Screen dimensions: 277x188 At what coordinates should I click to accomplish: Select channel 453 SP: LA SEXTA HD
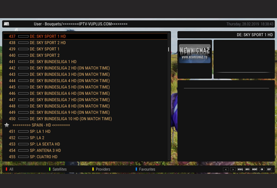(x=85, y=144)
